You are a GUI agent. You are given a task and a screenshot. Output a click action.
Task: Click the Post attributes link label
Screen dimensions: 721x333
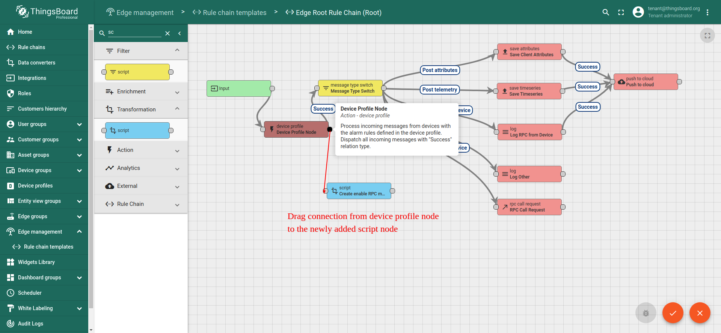[x=440, y=70]
